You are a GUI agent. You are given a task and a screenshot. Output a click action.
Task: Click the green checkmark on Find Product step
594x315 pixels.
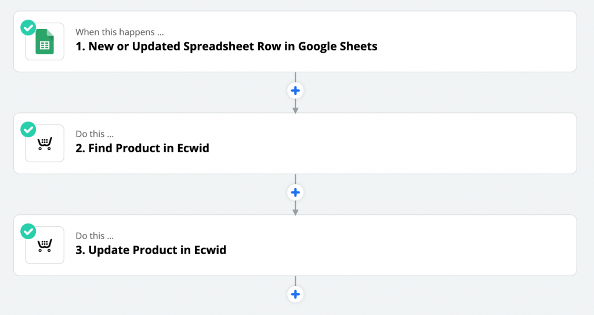click(x=28, y=129)
